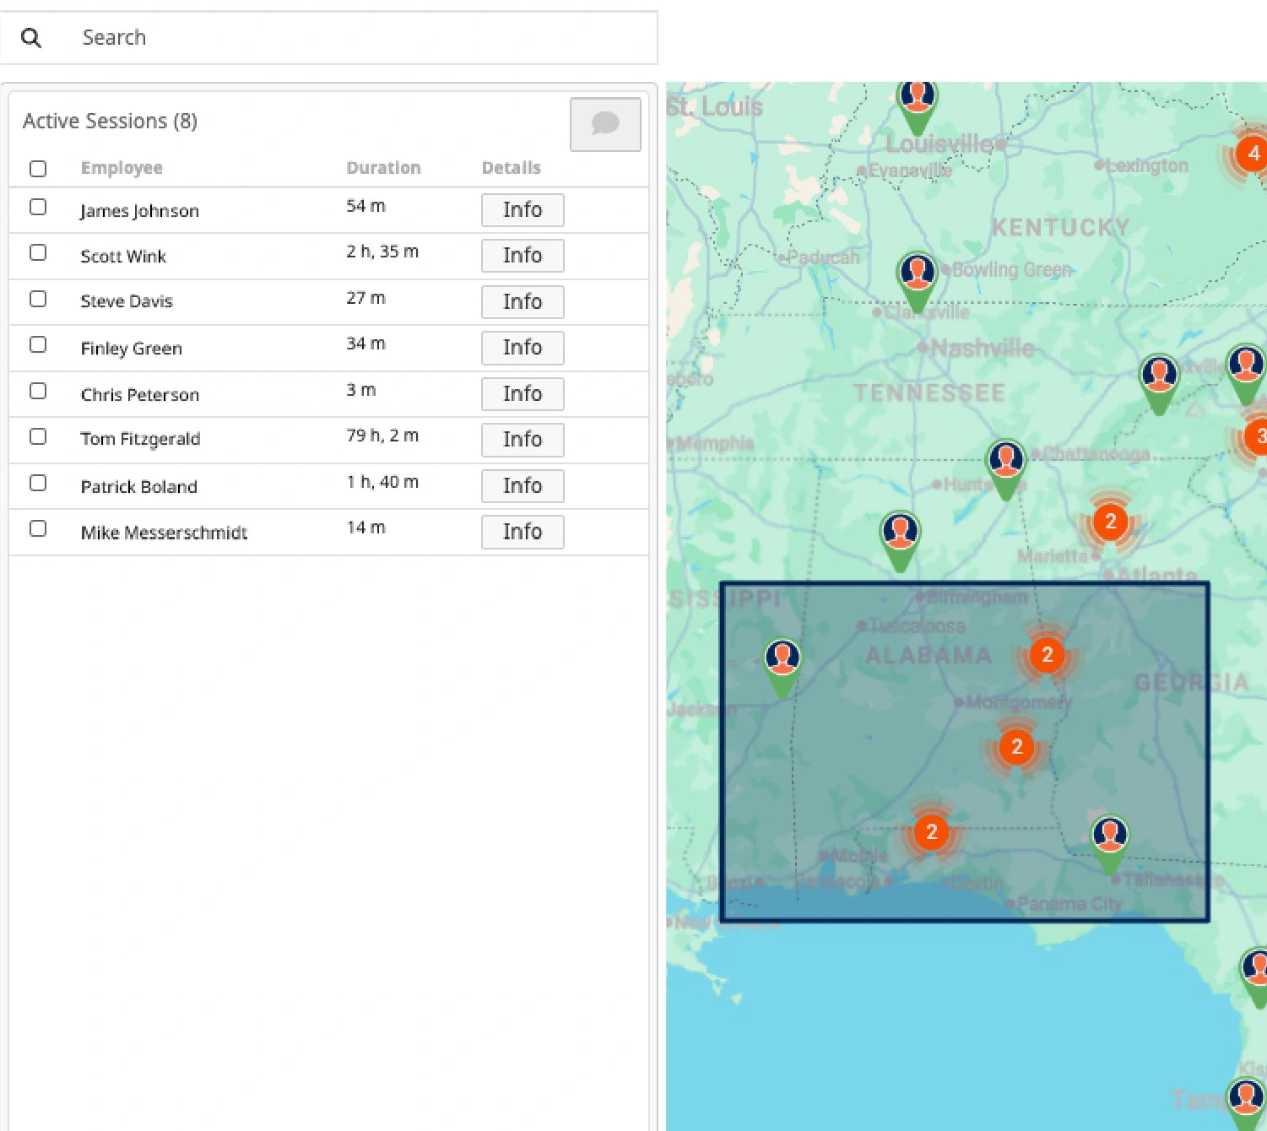
Task: Click the name Scott Wink
Action: (123, 257)
